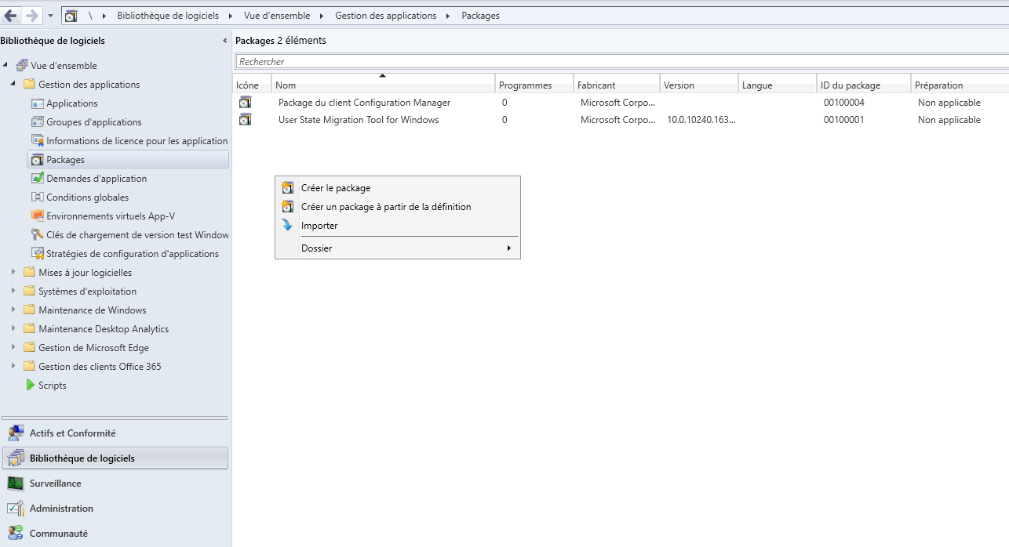Expand the Mises à jour logicielles folder
The image size is (1009, 547).
click(x=13, y=273)
